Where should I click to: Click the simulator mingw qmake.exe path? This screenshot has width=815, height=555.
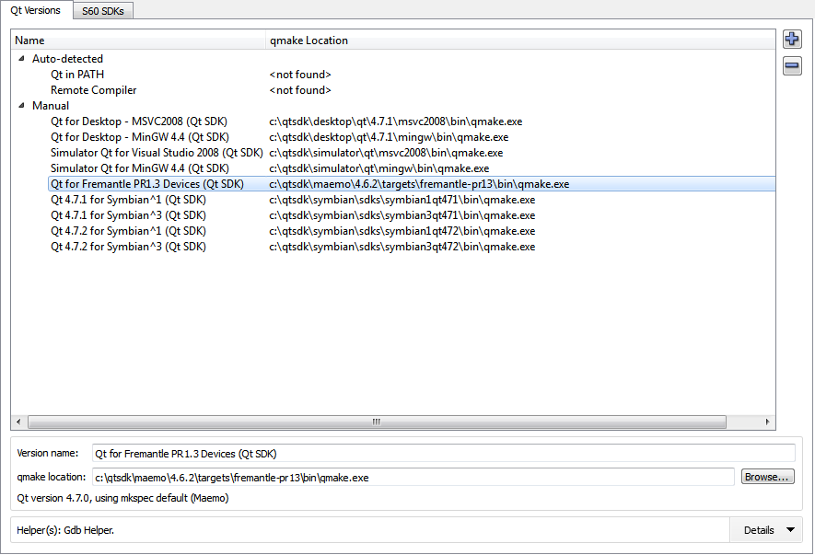tap(378, 168)
